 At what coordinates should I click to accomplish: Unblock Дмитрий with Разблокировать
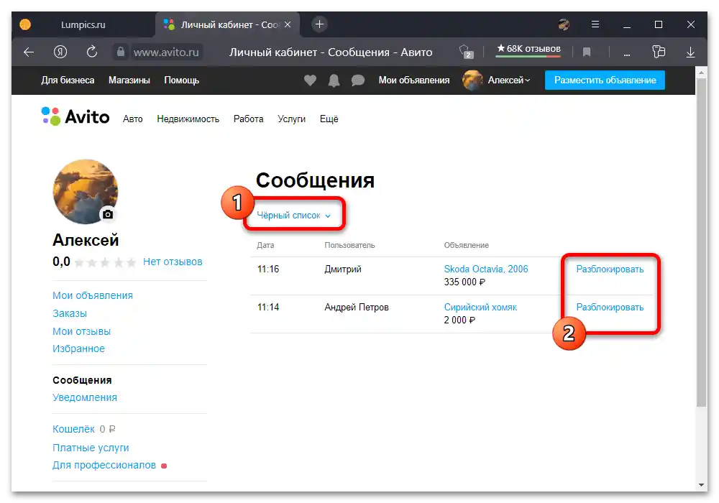pyautogui.click(x=610, y=269)
